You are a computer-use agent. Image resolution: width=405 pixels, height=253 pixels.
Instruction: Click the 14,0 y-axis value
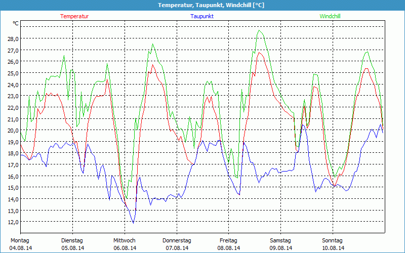[13, 199]
